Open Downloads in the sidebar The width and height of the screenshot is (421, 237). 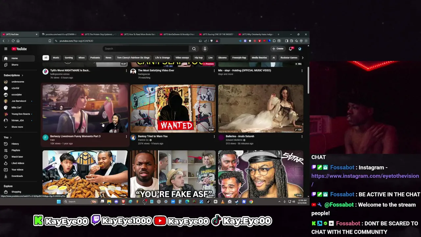tap(18, 176)
